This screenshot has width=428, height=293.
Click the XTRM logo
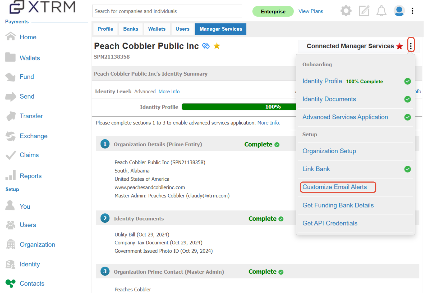coord(42,7)
